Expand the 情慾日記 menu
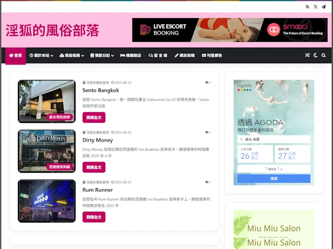Viewport: 333px width, 249px height. pyautogui.click(x=102, y=56)
